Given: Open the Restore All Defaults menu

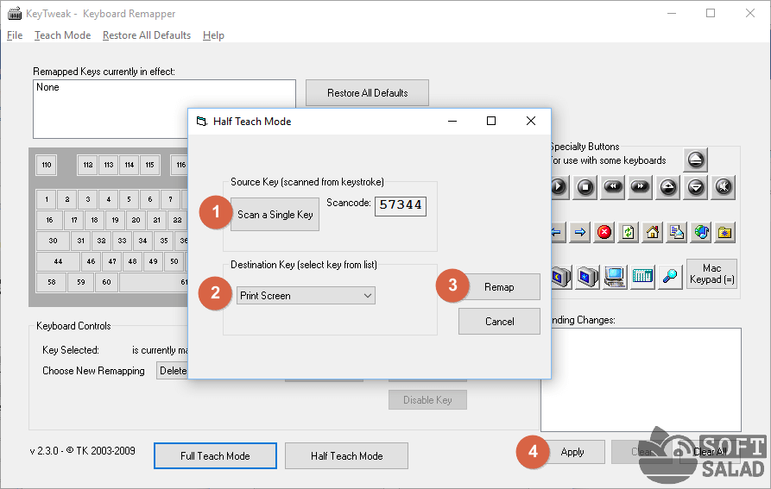Looking at the screenshot, I should pos(146,35).
